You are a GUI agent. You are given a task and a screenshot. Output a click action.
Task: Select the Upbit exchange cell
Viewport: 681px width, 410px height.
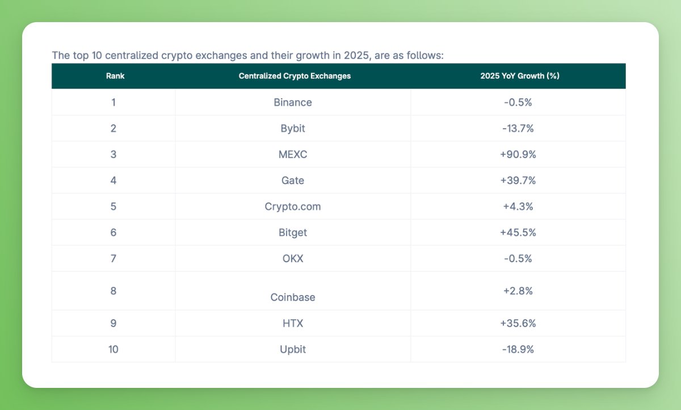click(x=293, y=349)
